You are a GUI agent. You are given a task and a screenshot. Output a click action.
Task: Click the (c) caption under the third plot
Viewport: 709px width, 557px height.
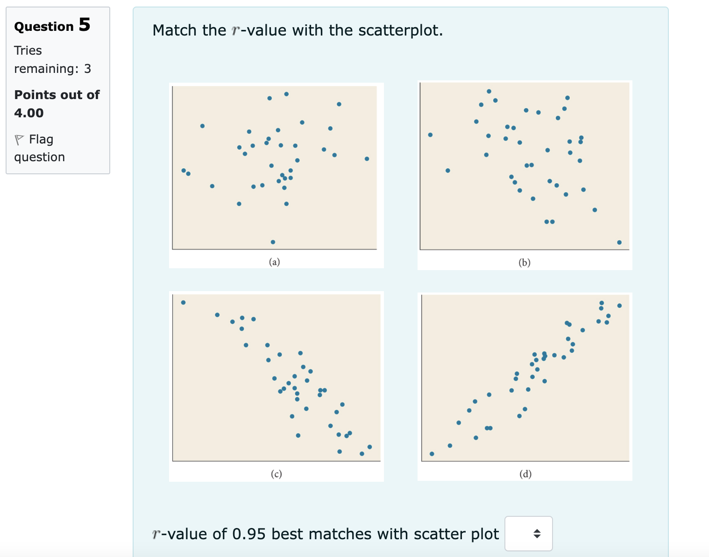click(277, 474)
